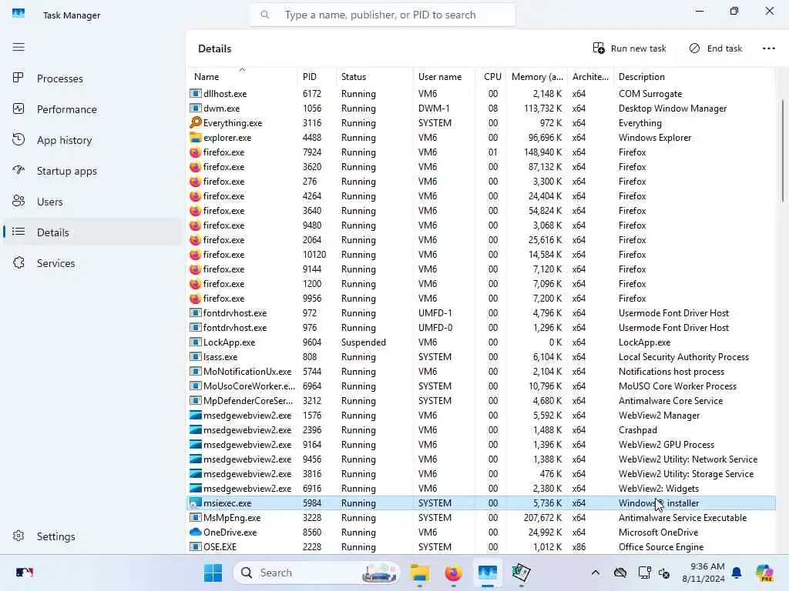Click the Run new task button

(x=630, y=48)
